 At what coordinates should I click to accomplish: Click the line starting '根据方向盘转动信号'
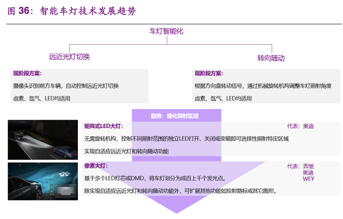tap(263, 86)
